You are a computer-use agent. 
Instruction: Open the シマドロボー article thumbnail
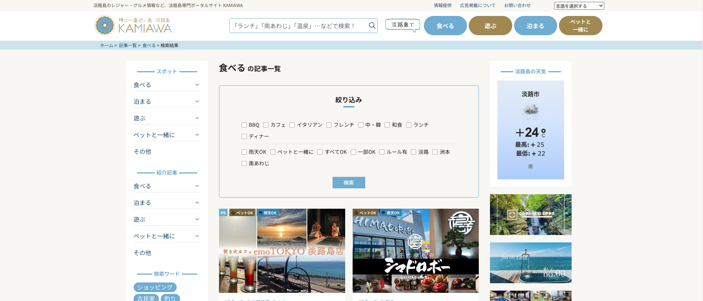(x=416, y=251)
